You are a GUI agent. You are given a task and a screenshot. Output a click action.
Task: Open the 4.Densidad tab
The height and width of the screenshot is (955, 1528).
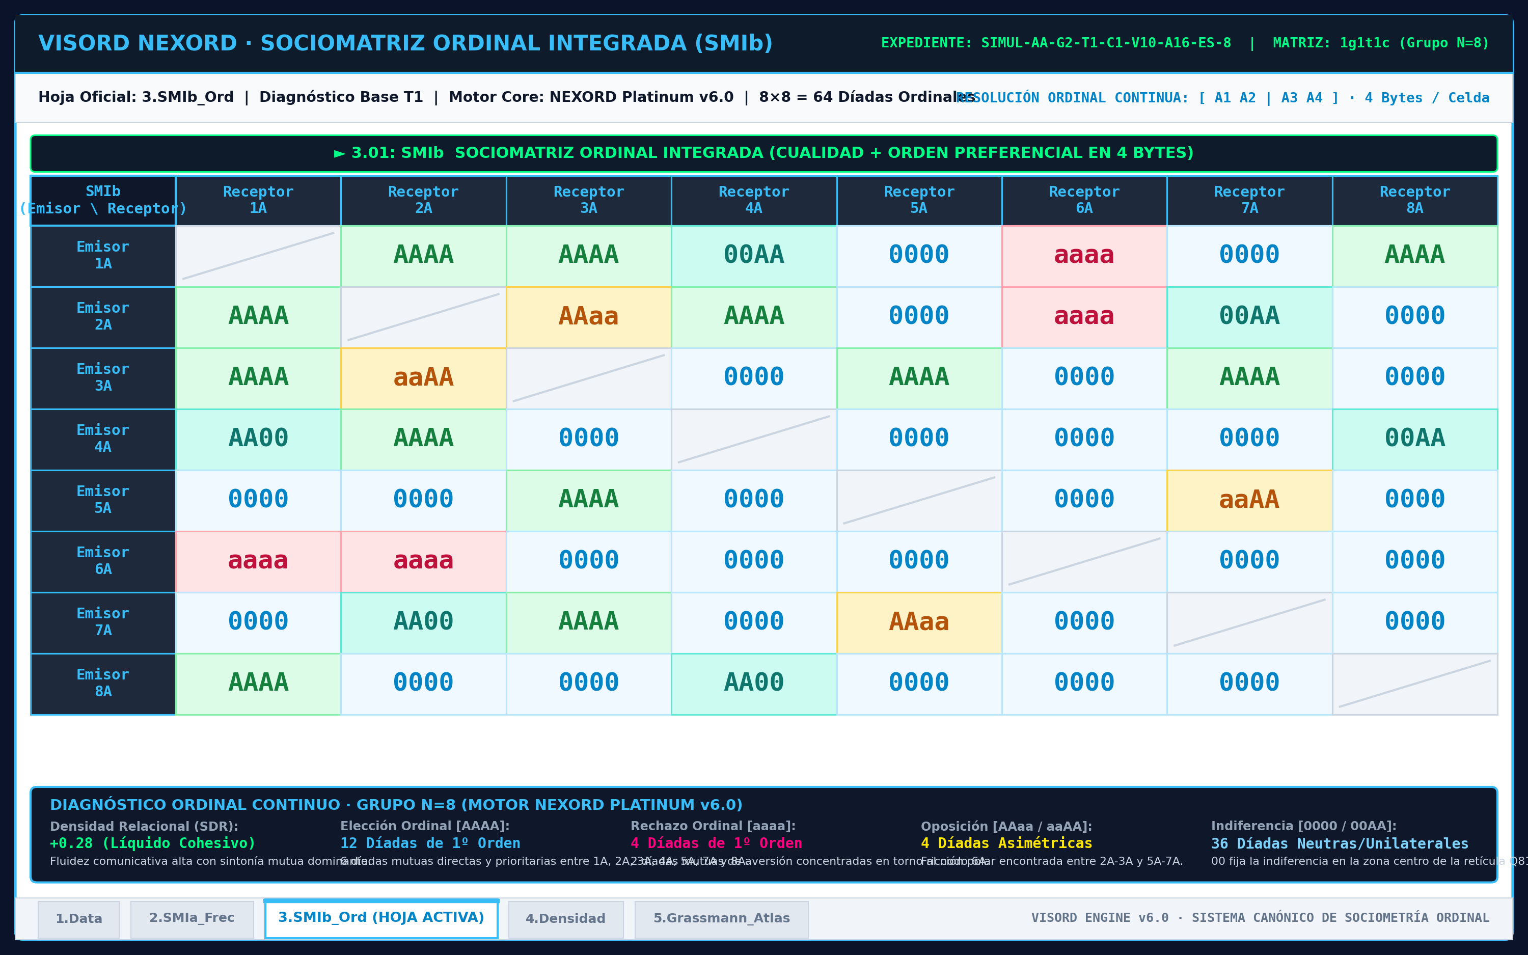pos(566,919)
